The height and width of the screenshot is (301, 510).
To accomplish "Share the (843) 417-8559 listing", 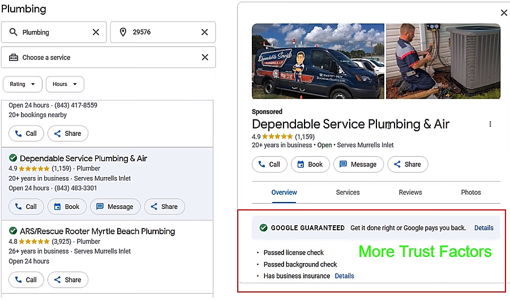I will click(x=68, y=134).
